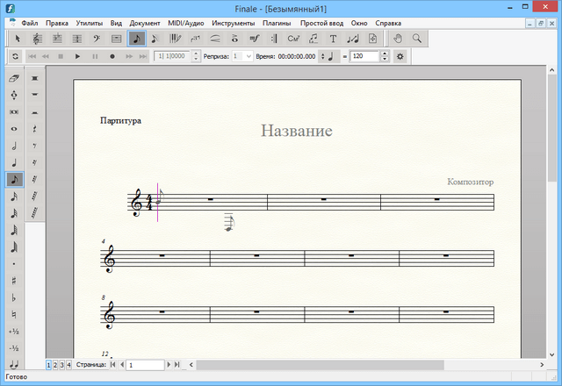Select the Selection arrow tool
The height and width of the screenshot is (386, 562).
(x=17, y=39)
